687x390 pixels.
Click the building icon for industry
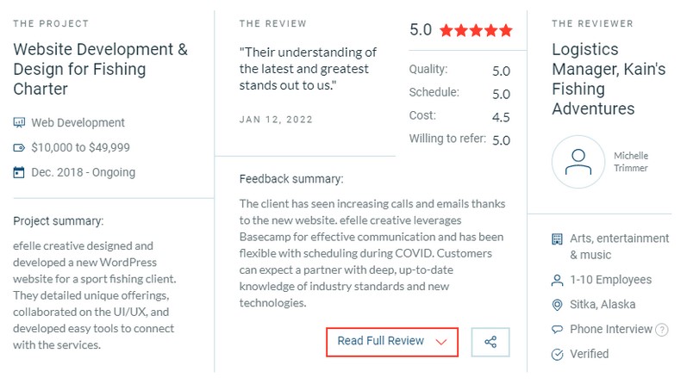point(557,239)
